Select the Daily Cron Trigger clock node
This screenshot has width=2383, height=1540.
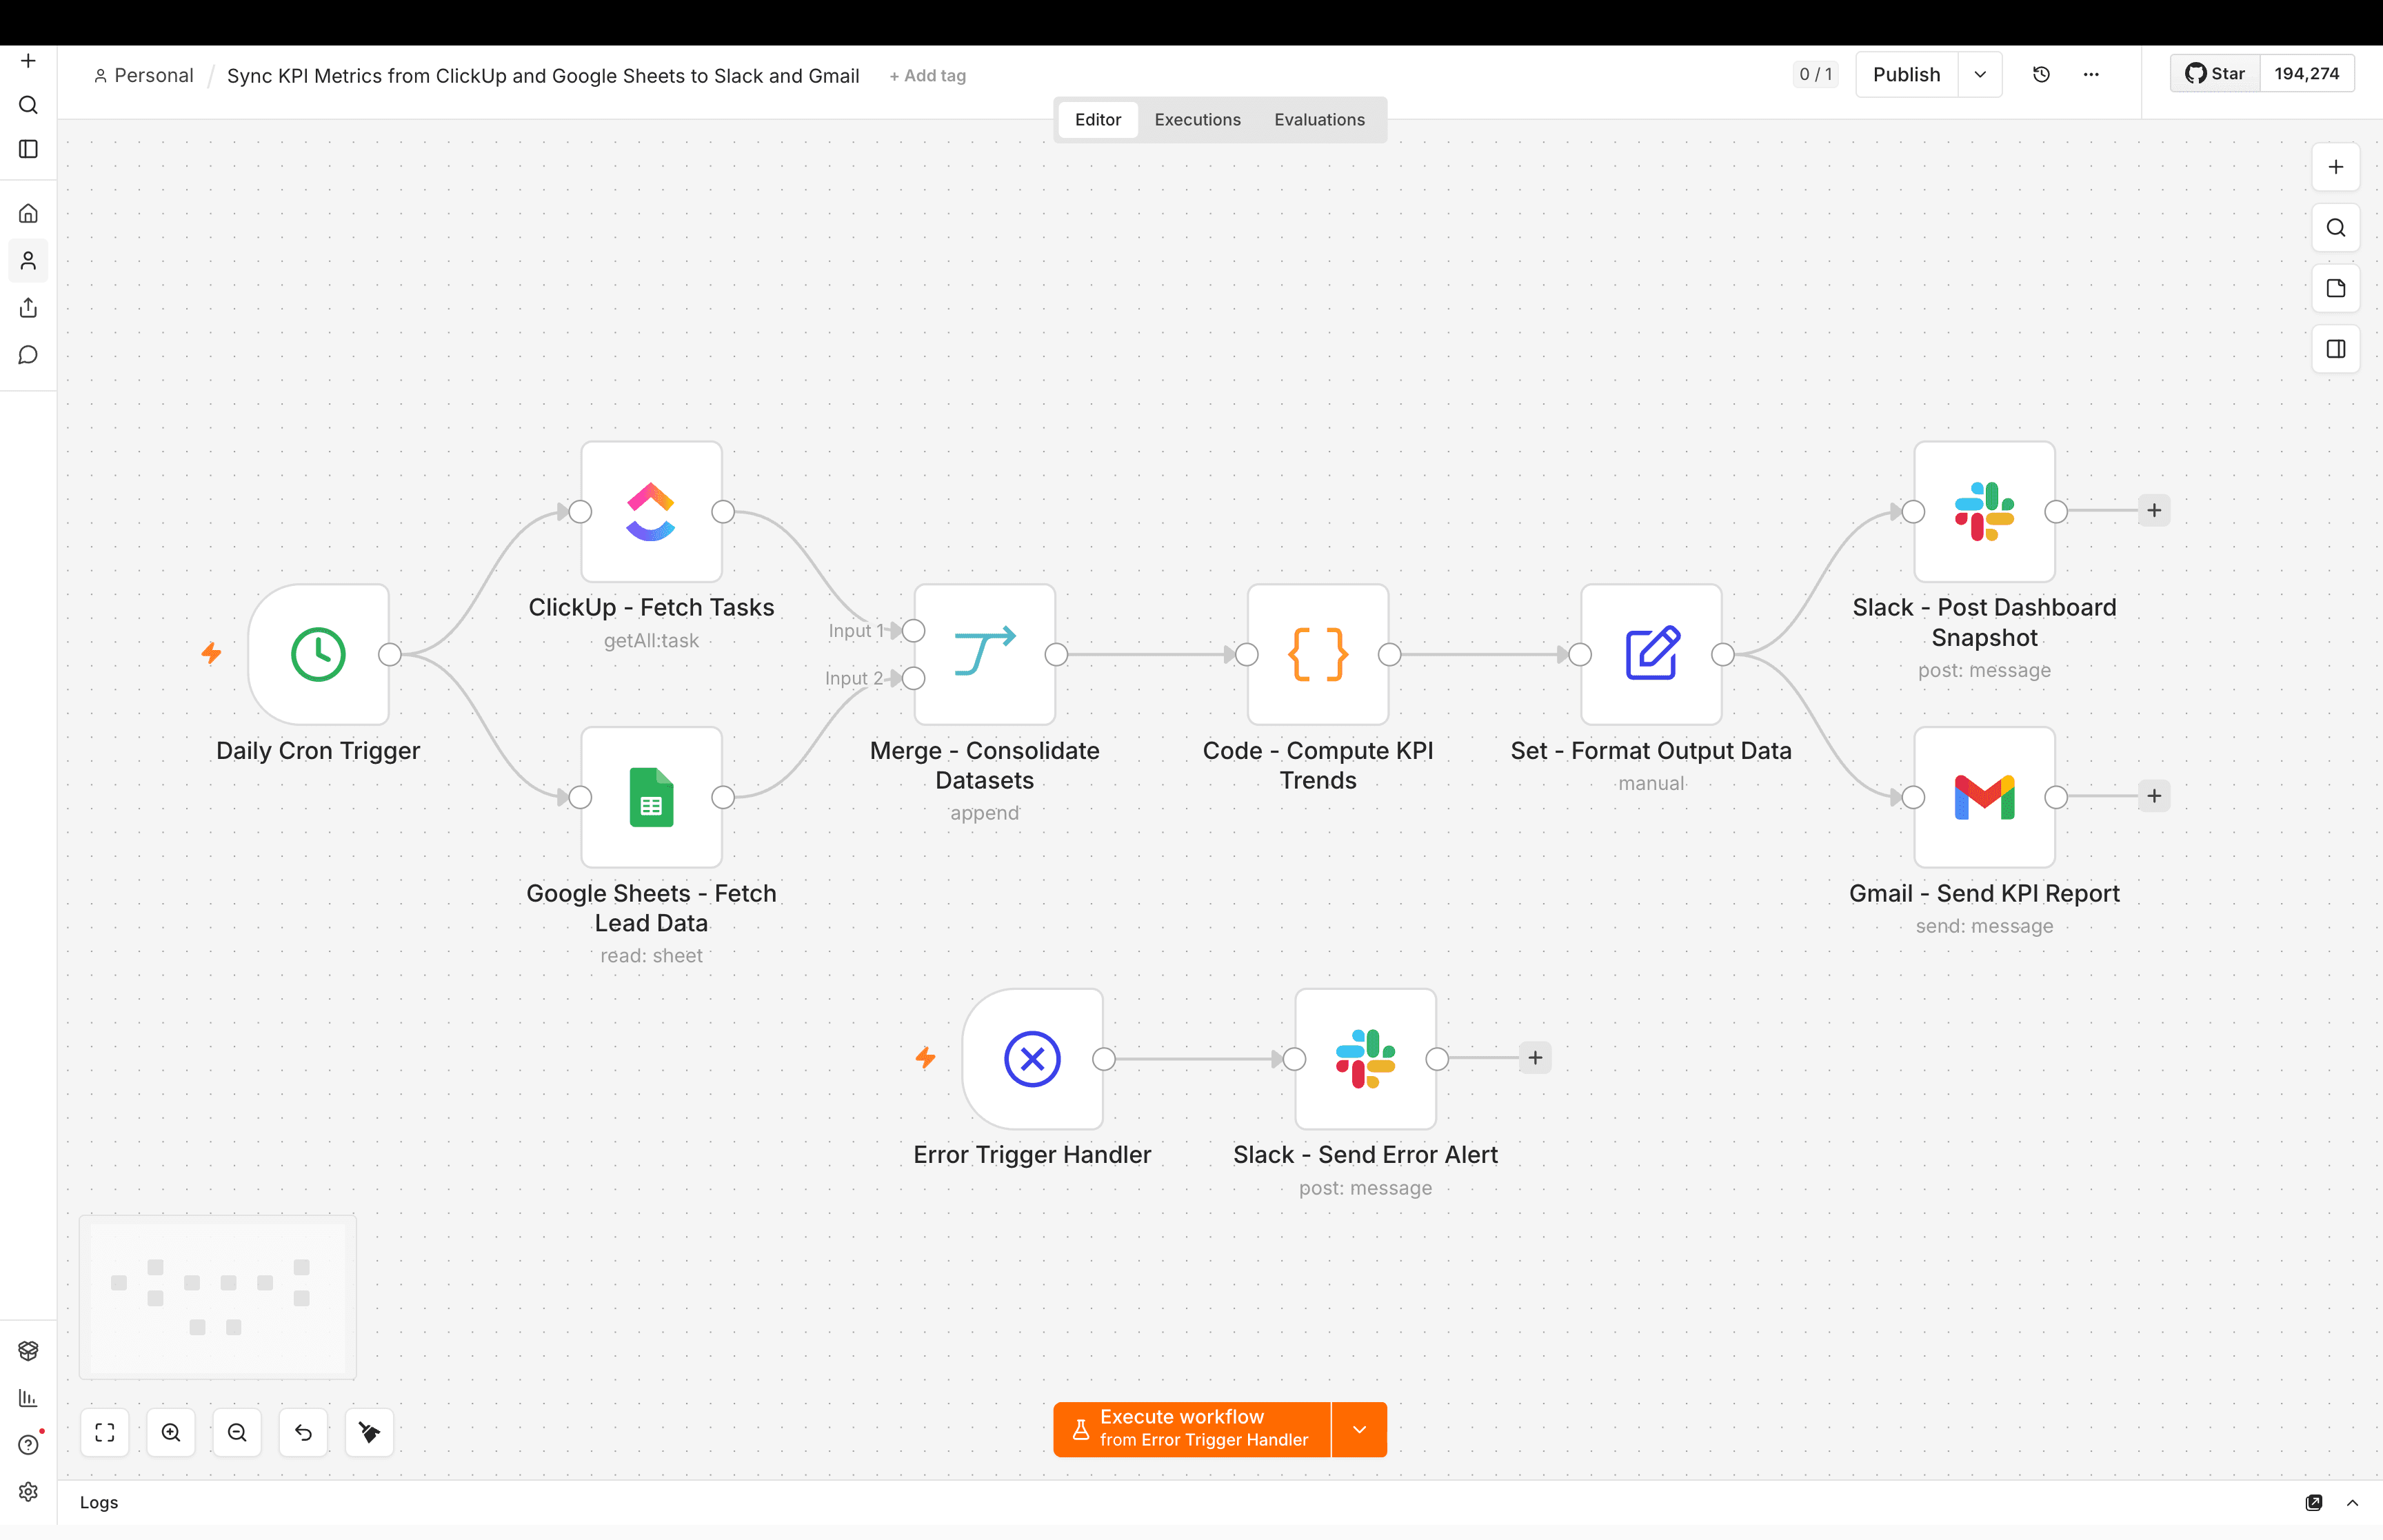click(318, 654)
